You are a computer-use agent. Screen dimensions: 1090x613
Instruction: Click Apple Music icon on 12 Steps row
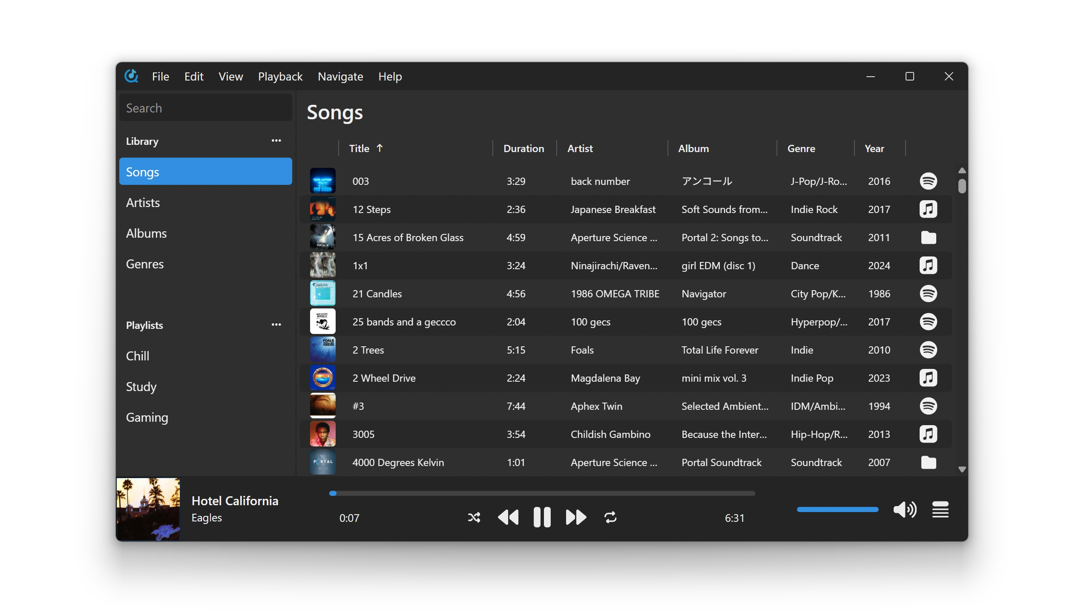(x=928, y=209)
